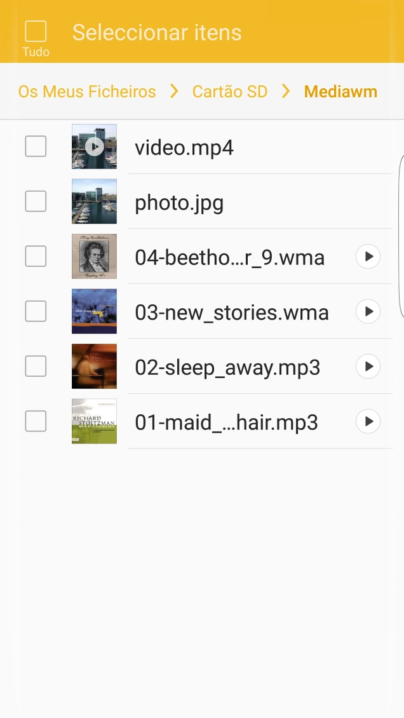
Task: Select the video.mp4 checkbox
Action: pyautogui.click(x=36, y=147)
